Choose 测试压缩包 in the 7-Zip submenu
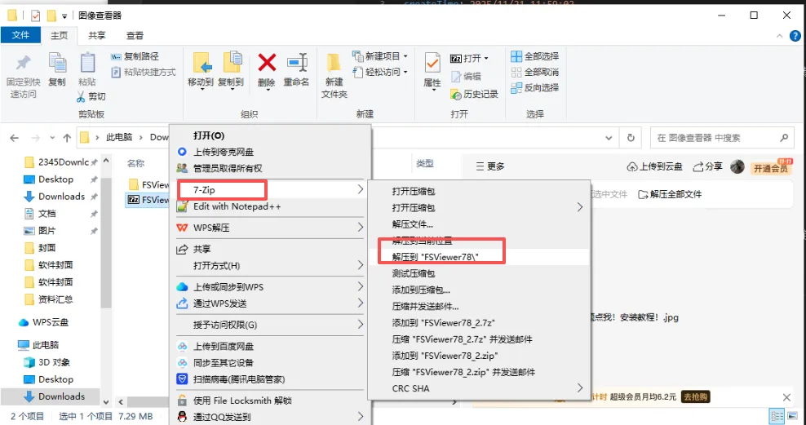 479,273
